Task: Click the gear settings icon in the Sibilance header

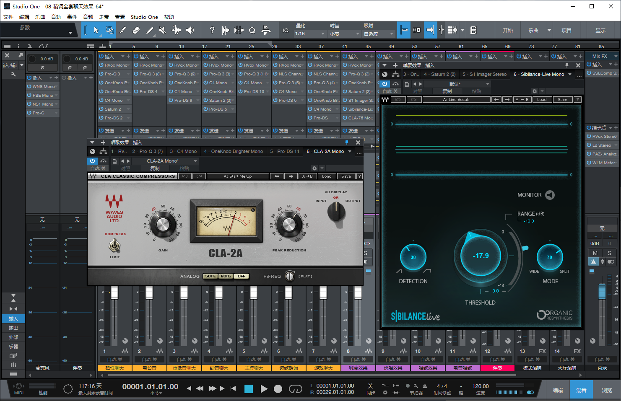Action: pos(535,91)
